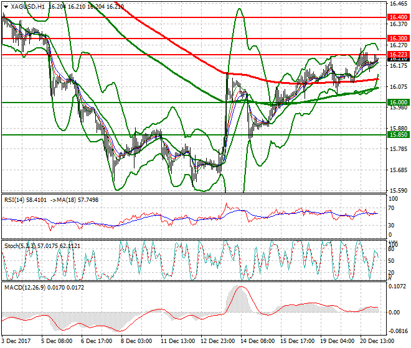Click the 16.465 price scale value
Screen dimensions: 411x348
(x=399, y=4)
